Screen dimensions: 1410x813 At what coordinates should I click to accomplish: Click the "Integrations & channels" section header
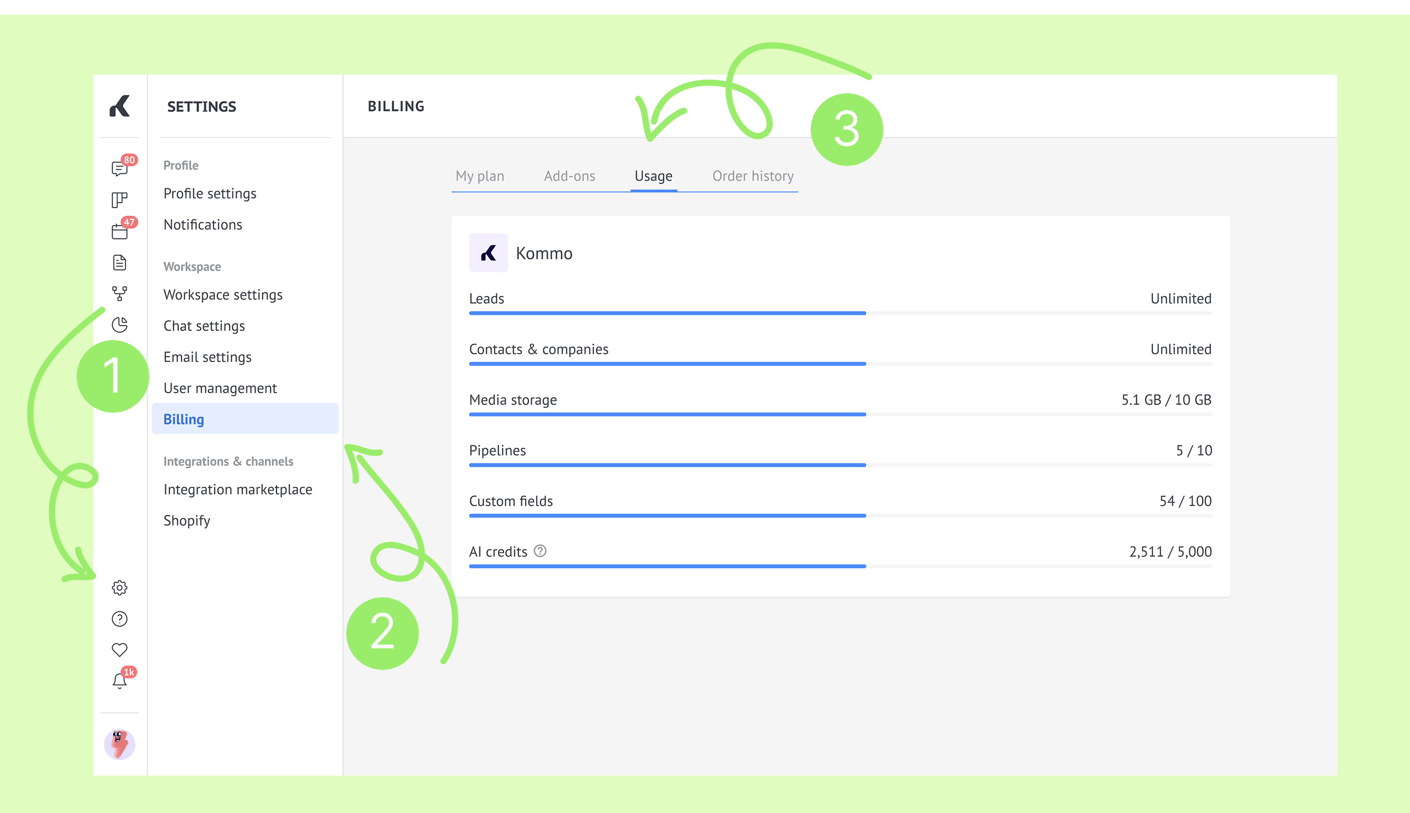pyautogui.click(x=228, y=461)
